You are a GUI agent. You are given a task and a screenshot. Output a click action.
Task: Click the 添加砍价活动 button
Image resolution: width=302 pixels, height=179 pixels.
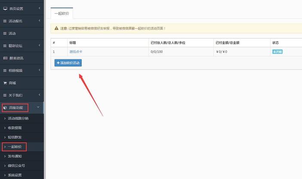tap(68, 63)
